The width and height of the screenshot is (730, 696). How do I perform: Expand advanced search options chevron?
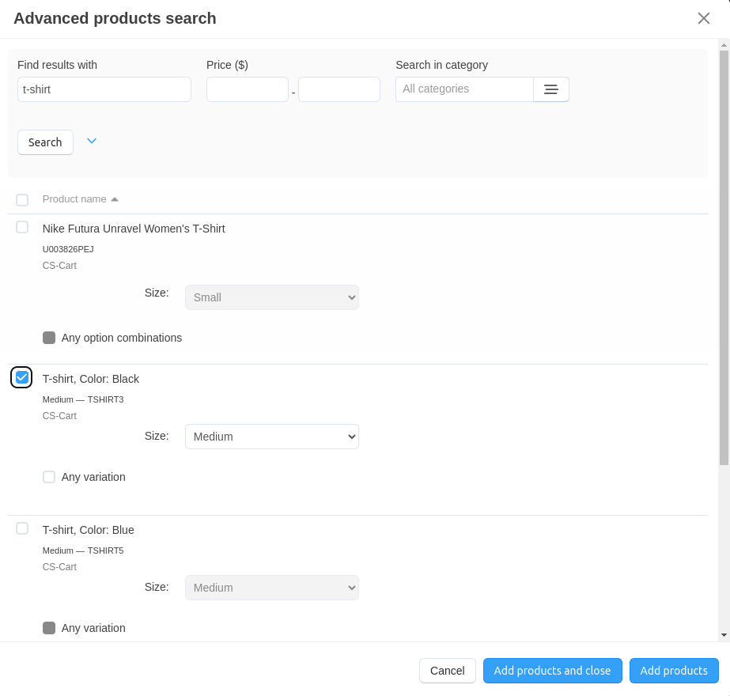click(92, 141)
